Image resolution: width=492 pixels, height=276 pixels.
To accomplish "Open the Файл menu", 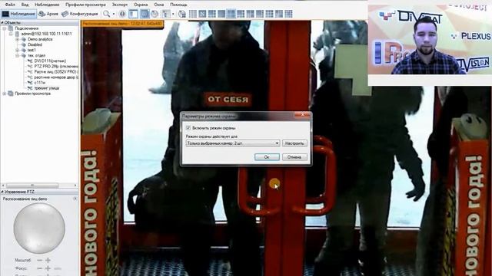I will pyautogui.click(x=10, y=5).
